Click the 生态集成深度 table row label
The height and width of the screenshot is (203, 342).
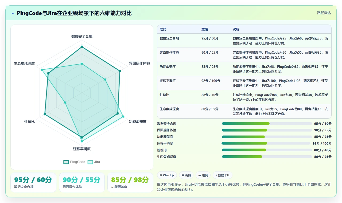(x=169, y=109)
